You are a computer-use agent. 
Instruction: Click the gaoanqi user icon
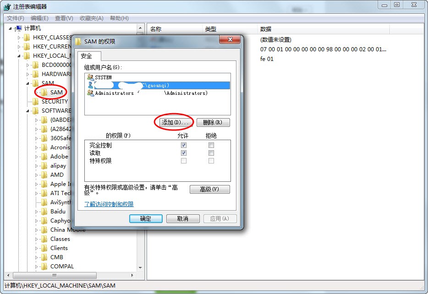91,85
